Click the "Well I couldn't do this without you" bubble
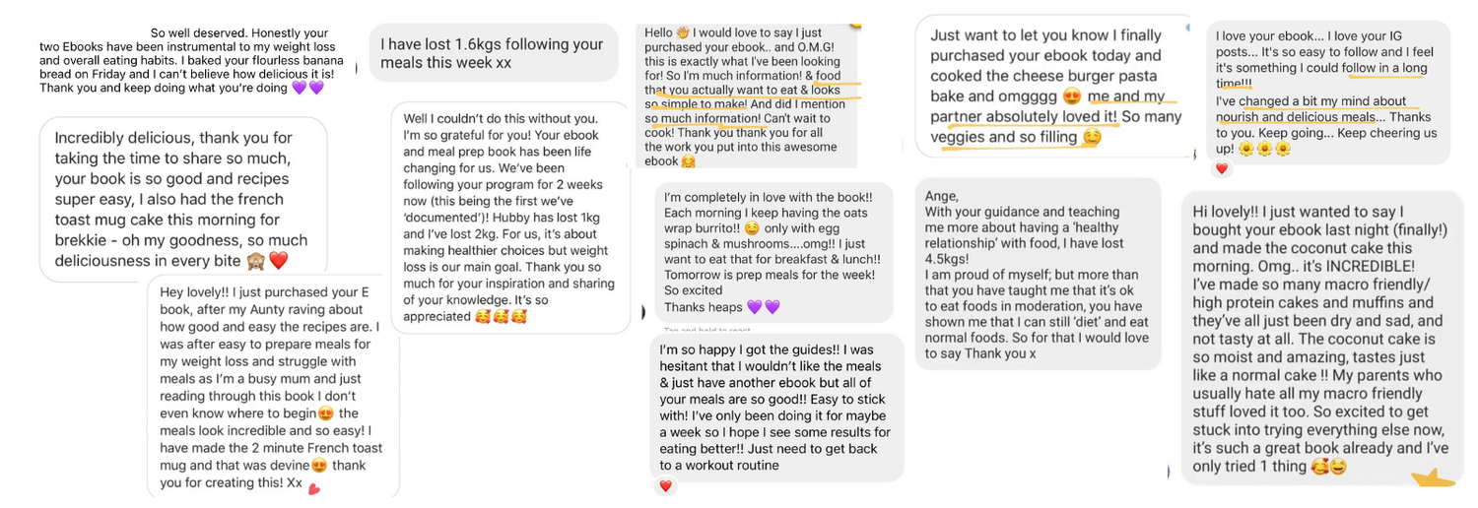This screenshot has width=1478, height=508. point(511,217)
